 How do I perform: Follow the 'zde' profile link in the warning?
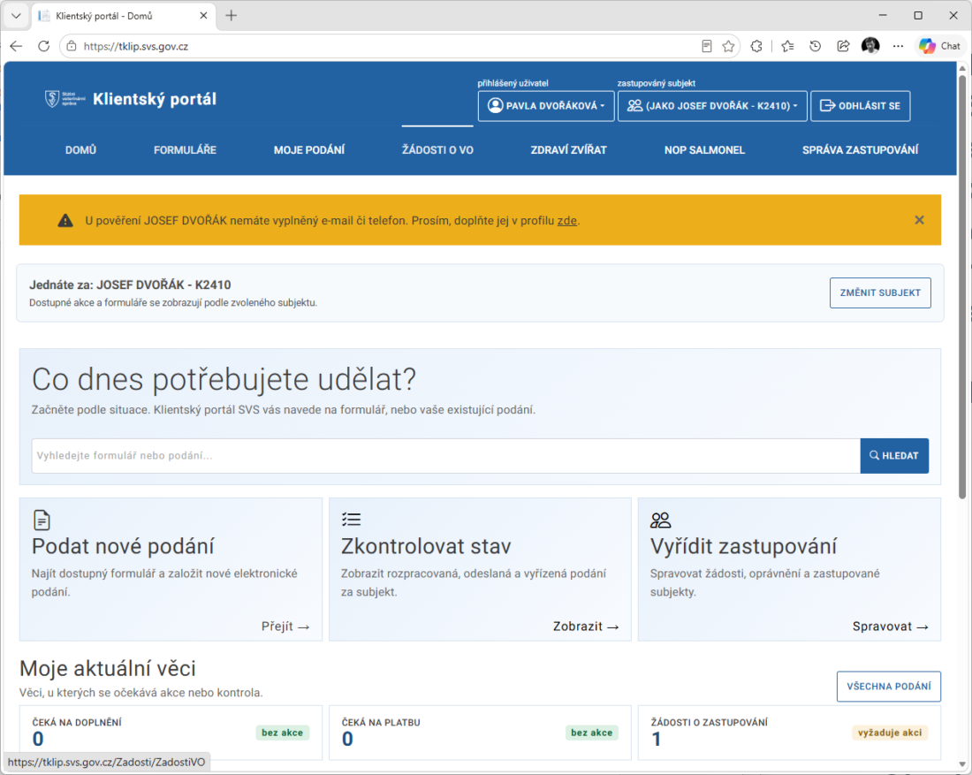pyautogui.click(x=567, y=221)
